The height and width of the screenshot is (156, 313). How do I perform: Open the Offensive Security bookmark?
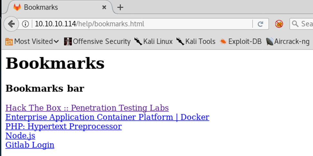(97, 41)
